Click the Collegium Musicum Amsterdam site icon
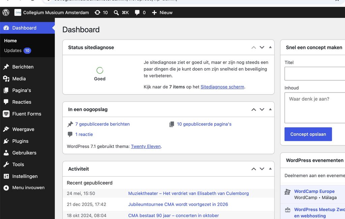 coord(18,12)
